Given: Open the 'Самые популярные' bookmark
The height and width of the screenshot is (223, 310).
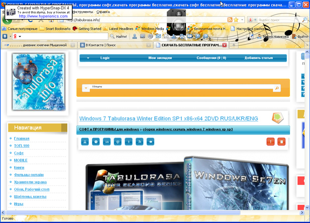Looking at the screenshot, I should 20,29.
